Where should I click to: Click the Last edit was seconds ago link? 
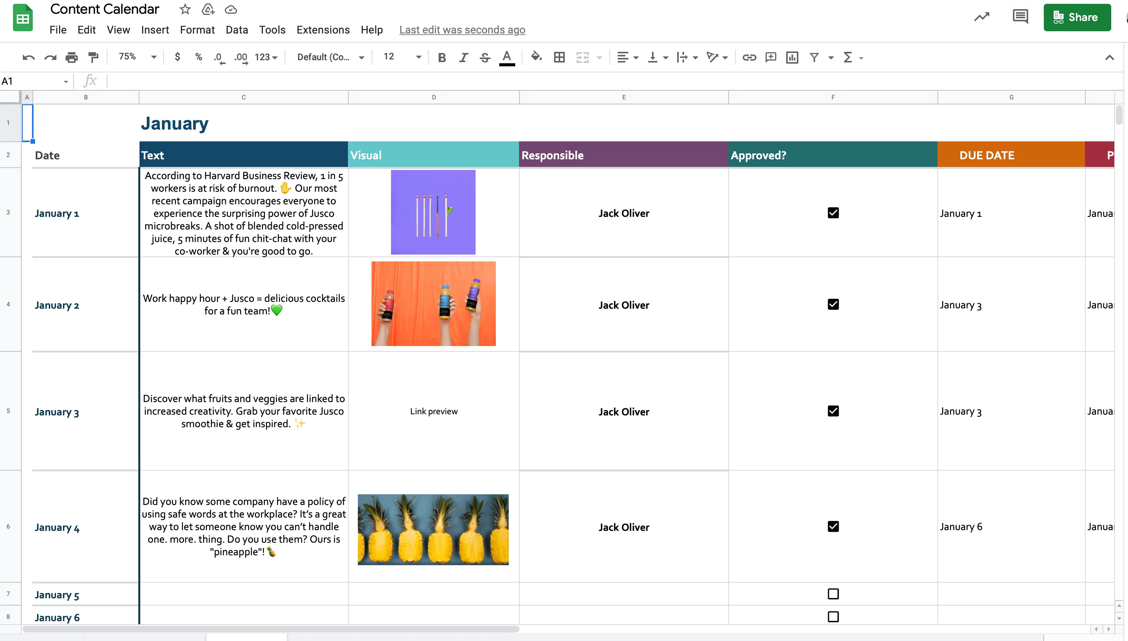click(x=462, y=29)
